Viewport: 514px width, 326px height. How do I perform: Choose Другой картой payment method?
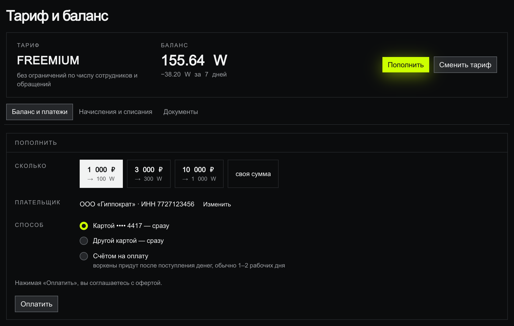(84, 241)
